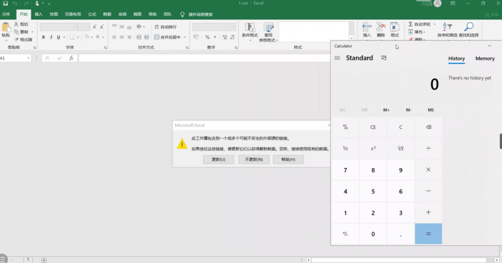
Task: Toggle Italic formatting in the ribbon
Action: point(51,37)
